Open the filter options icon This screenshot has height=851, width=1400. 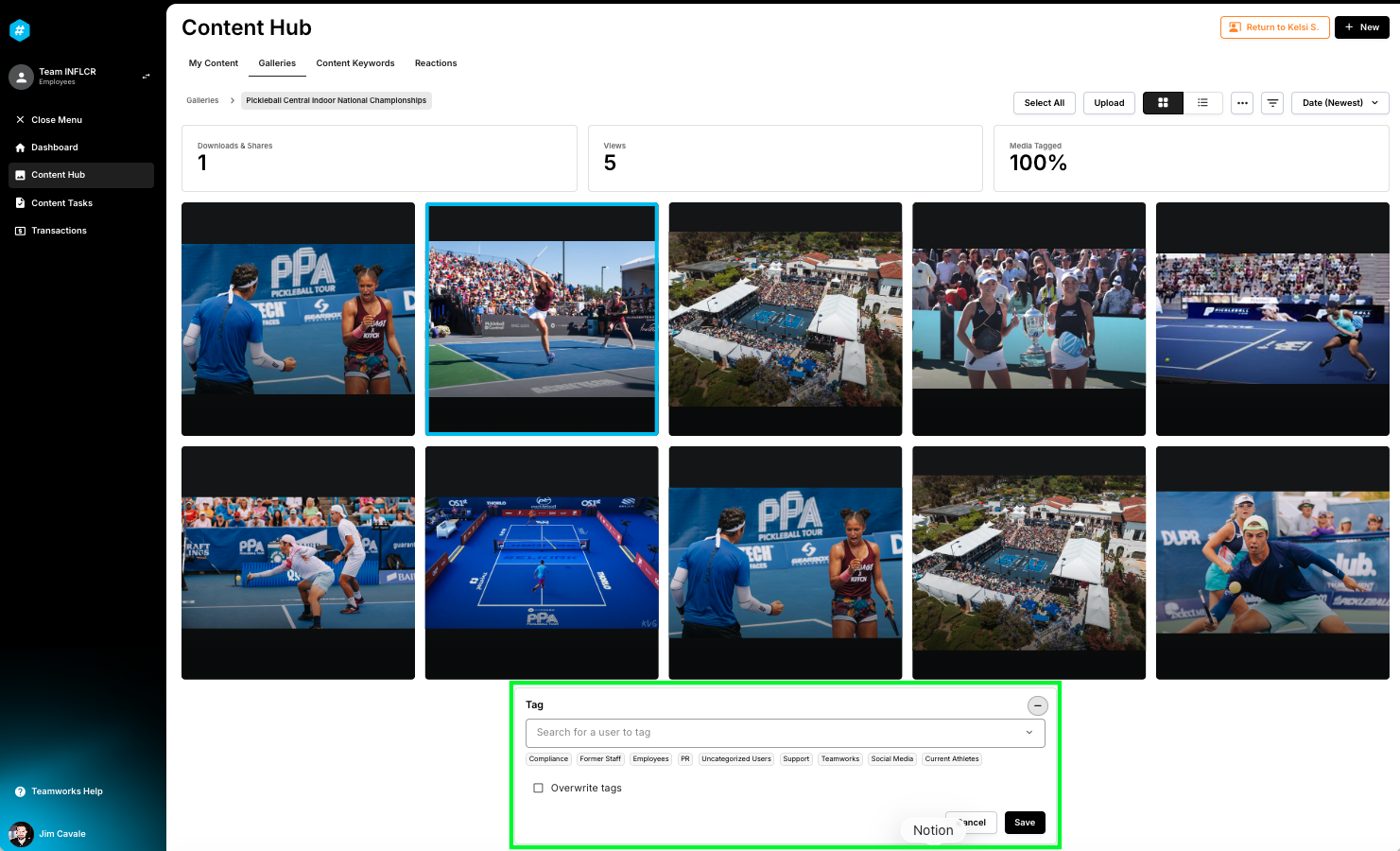pyautogui.click(x=1273, y=103)
